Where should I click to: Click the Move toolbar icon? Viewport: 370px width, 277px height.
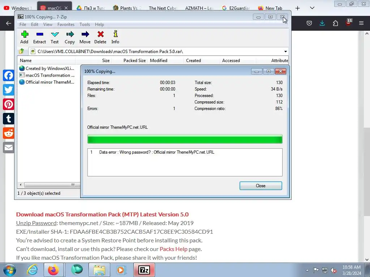click(85, 37)
